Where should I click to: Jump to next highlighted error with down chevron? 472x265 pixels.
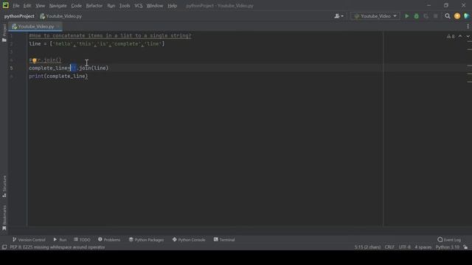point(468,36)
